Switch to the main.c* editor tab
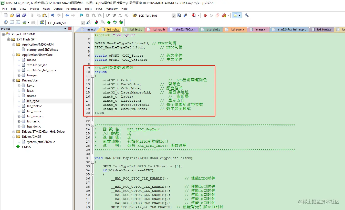This screenshot has width=345, height=210. [x=88, y=29]
